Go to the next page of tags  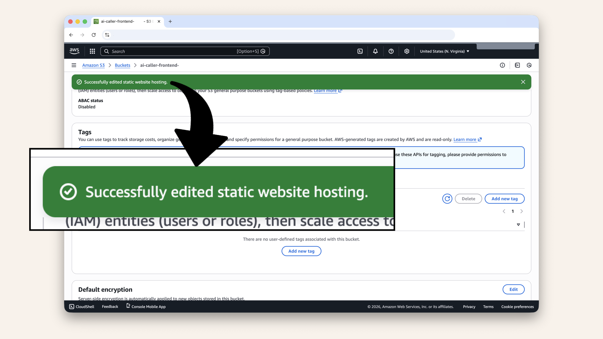tap(522, 211)
